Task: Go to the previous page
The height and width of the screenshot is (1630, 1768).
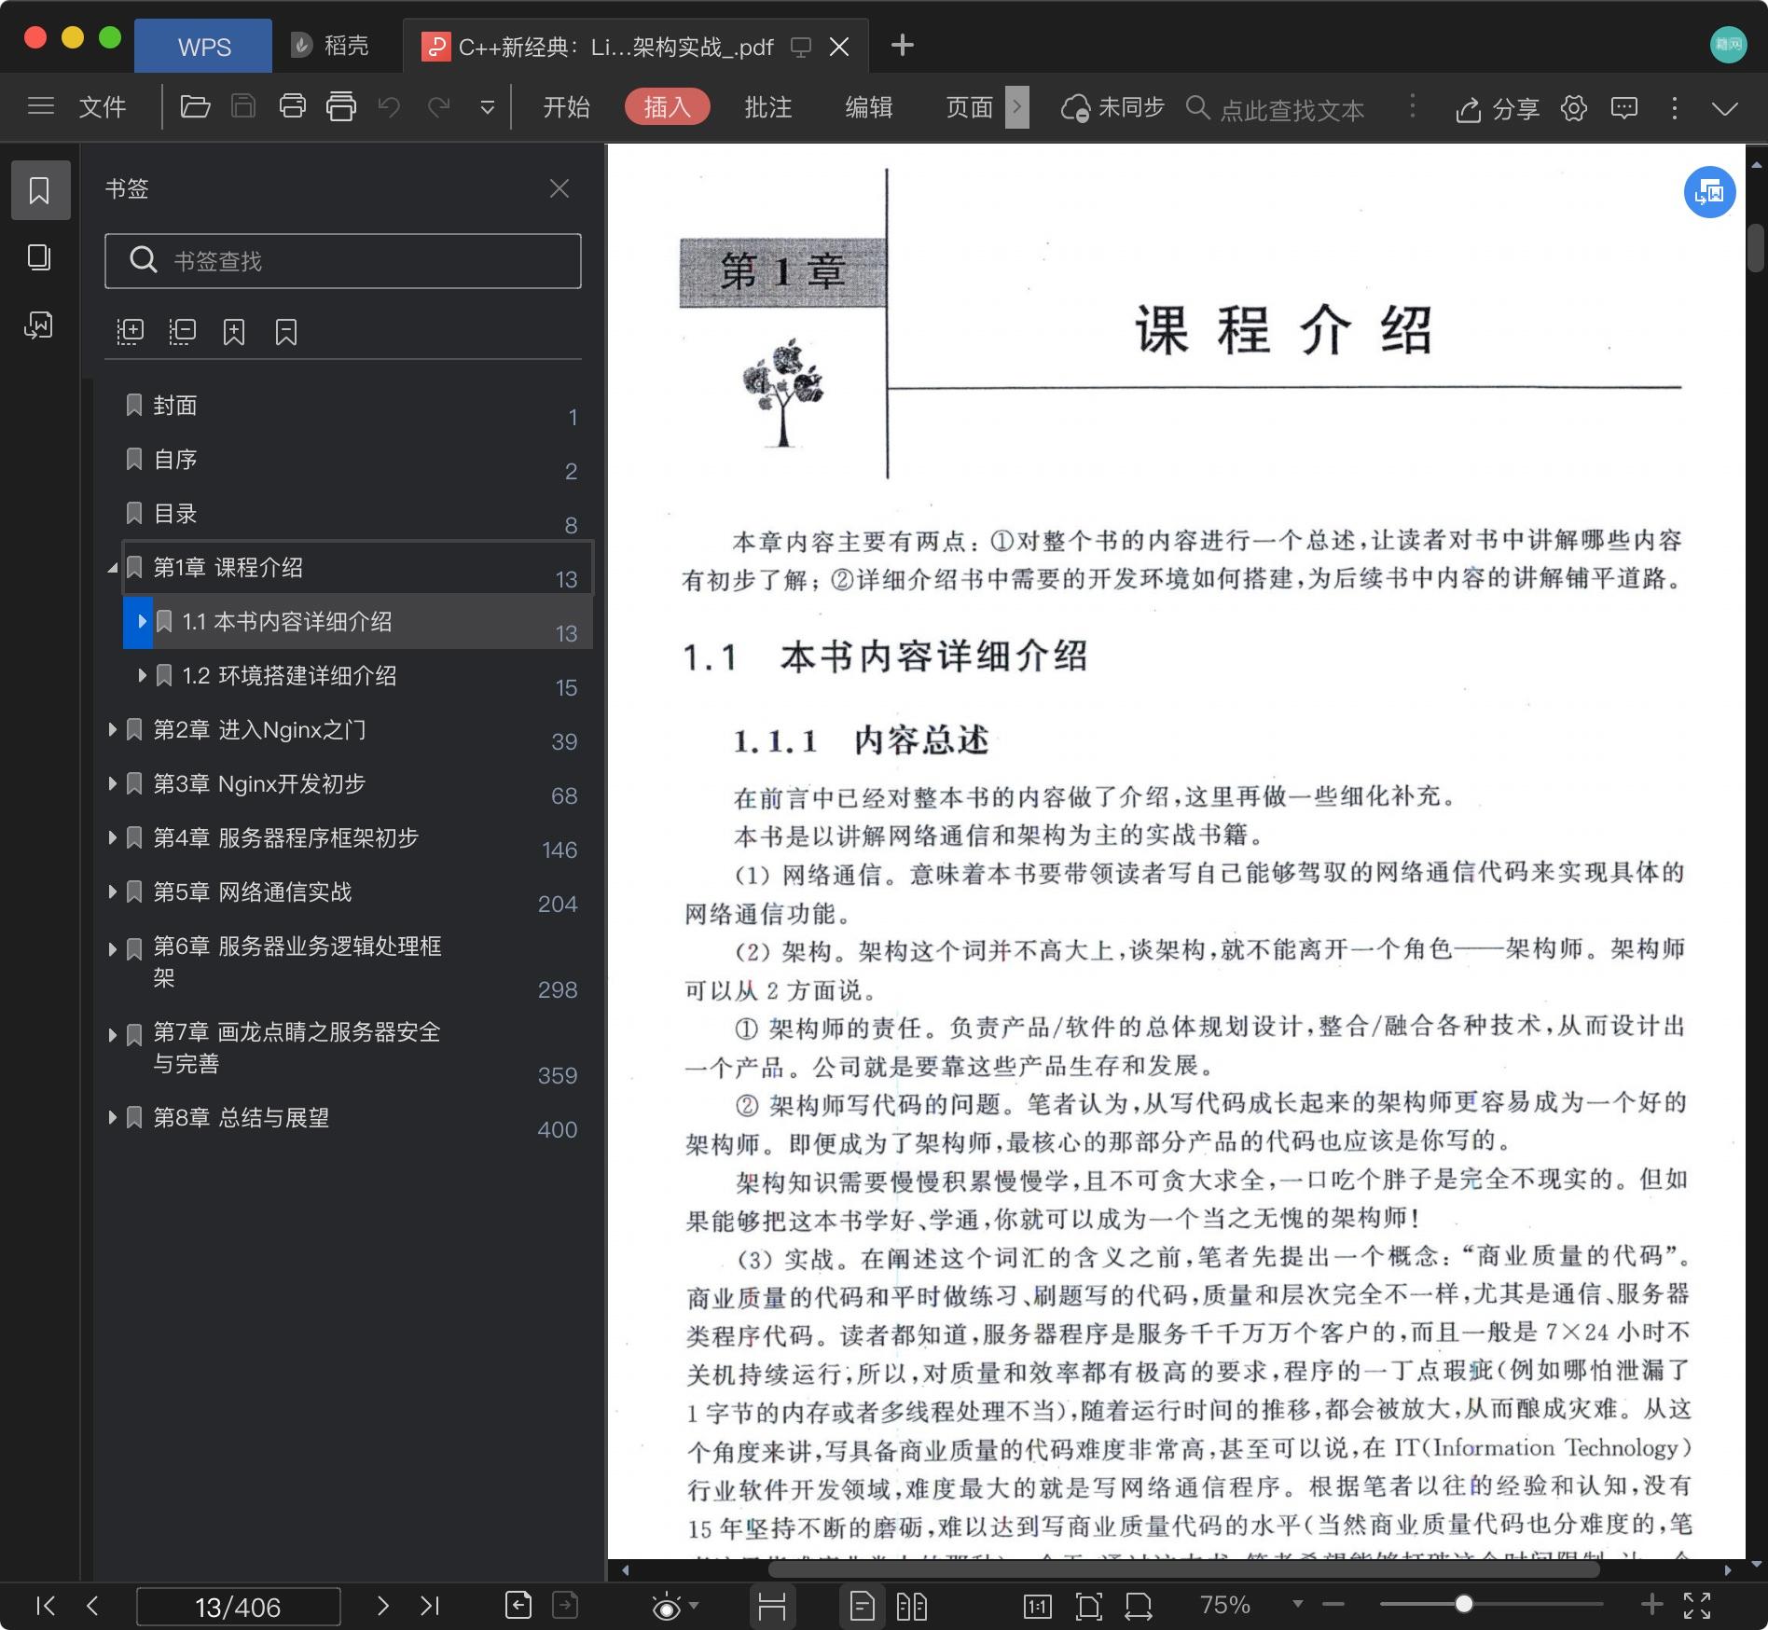Action: click(91, 1605)
